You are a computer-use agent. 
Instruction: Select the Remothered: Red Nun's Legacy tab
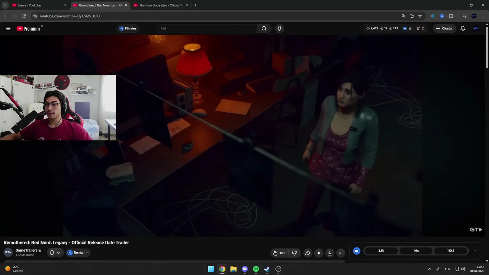(97, 5)
